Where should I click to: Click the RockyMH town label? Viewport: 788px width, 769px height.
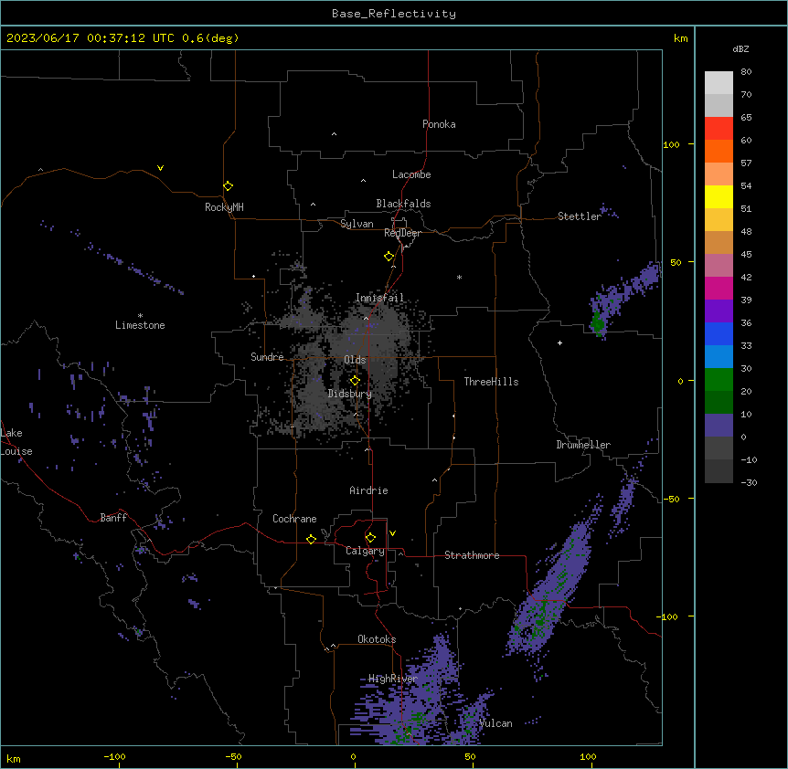[x=224, y=206]
